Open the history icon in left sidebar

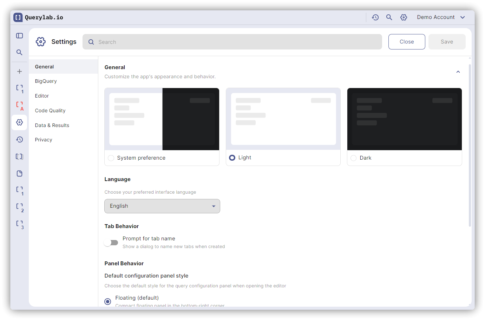[19, 139]
